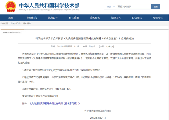Open the 科技政策 menu item
Screen dimensions: 169x120
pos(74,18)
